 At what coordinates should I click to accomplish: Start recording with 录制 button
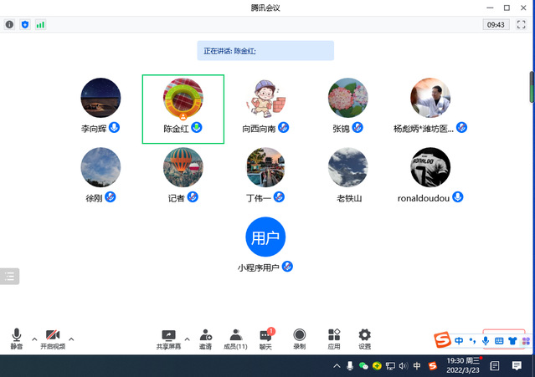point(299,337)
